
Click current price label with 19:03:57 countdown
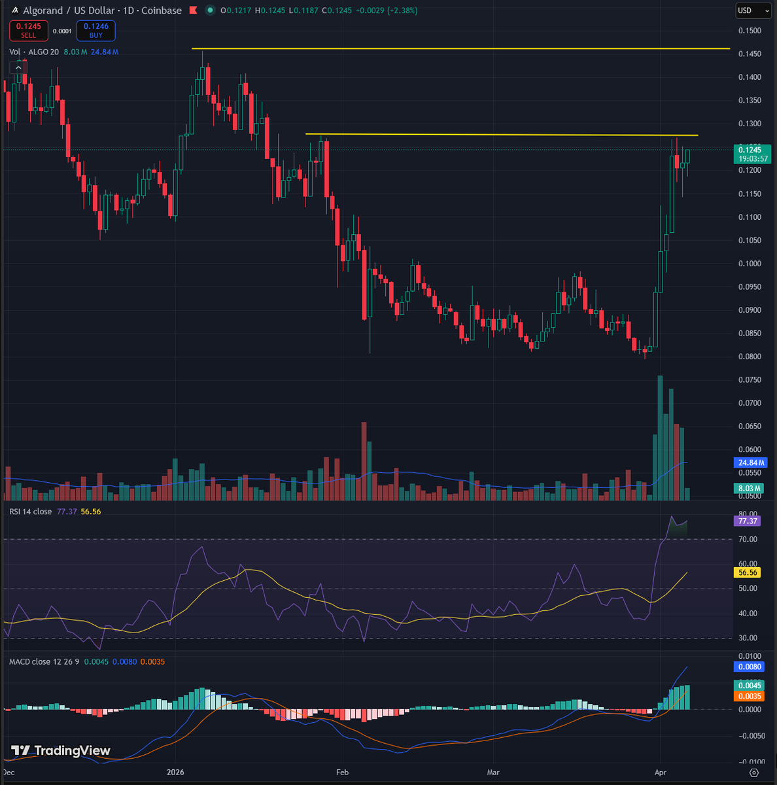coord(753,154)
